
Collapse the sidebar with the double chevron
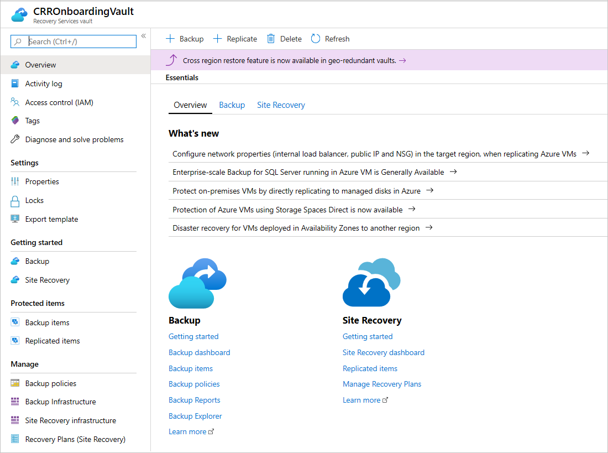(x=143, y=35)
